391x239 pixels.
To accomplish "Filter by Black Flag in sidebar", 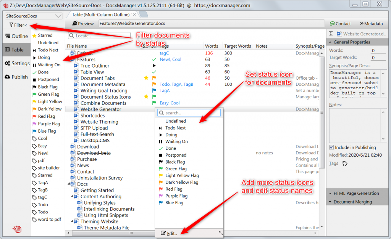I will [45, 87].
